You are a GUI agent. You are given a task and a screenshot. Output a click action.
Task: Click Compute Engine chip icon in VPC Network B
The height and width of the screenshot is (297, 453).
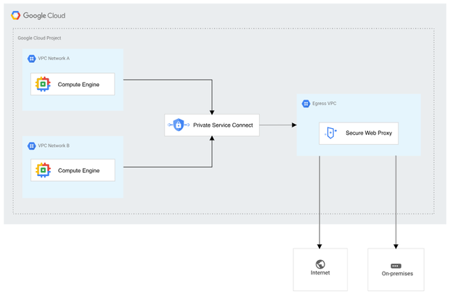coord(43,170)
